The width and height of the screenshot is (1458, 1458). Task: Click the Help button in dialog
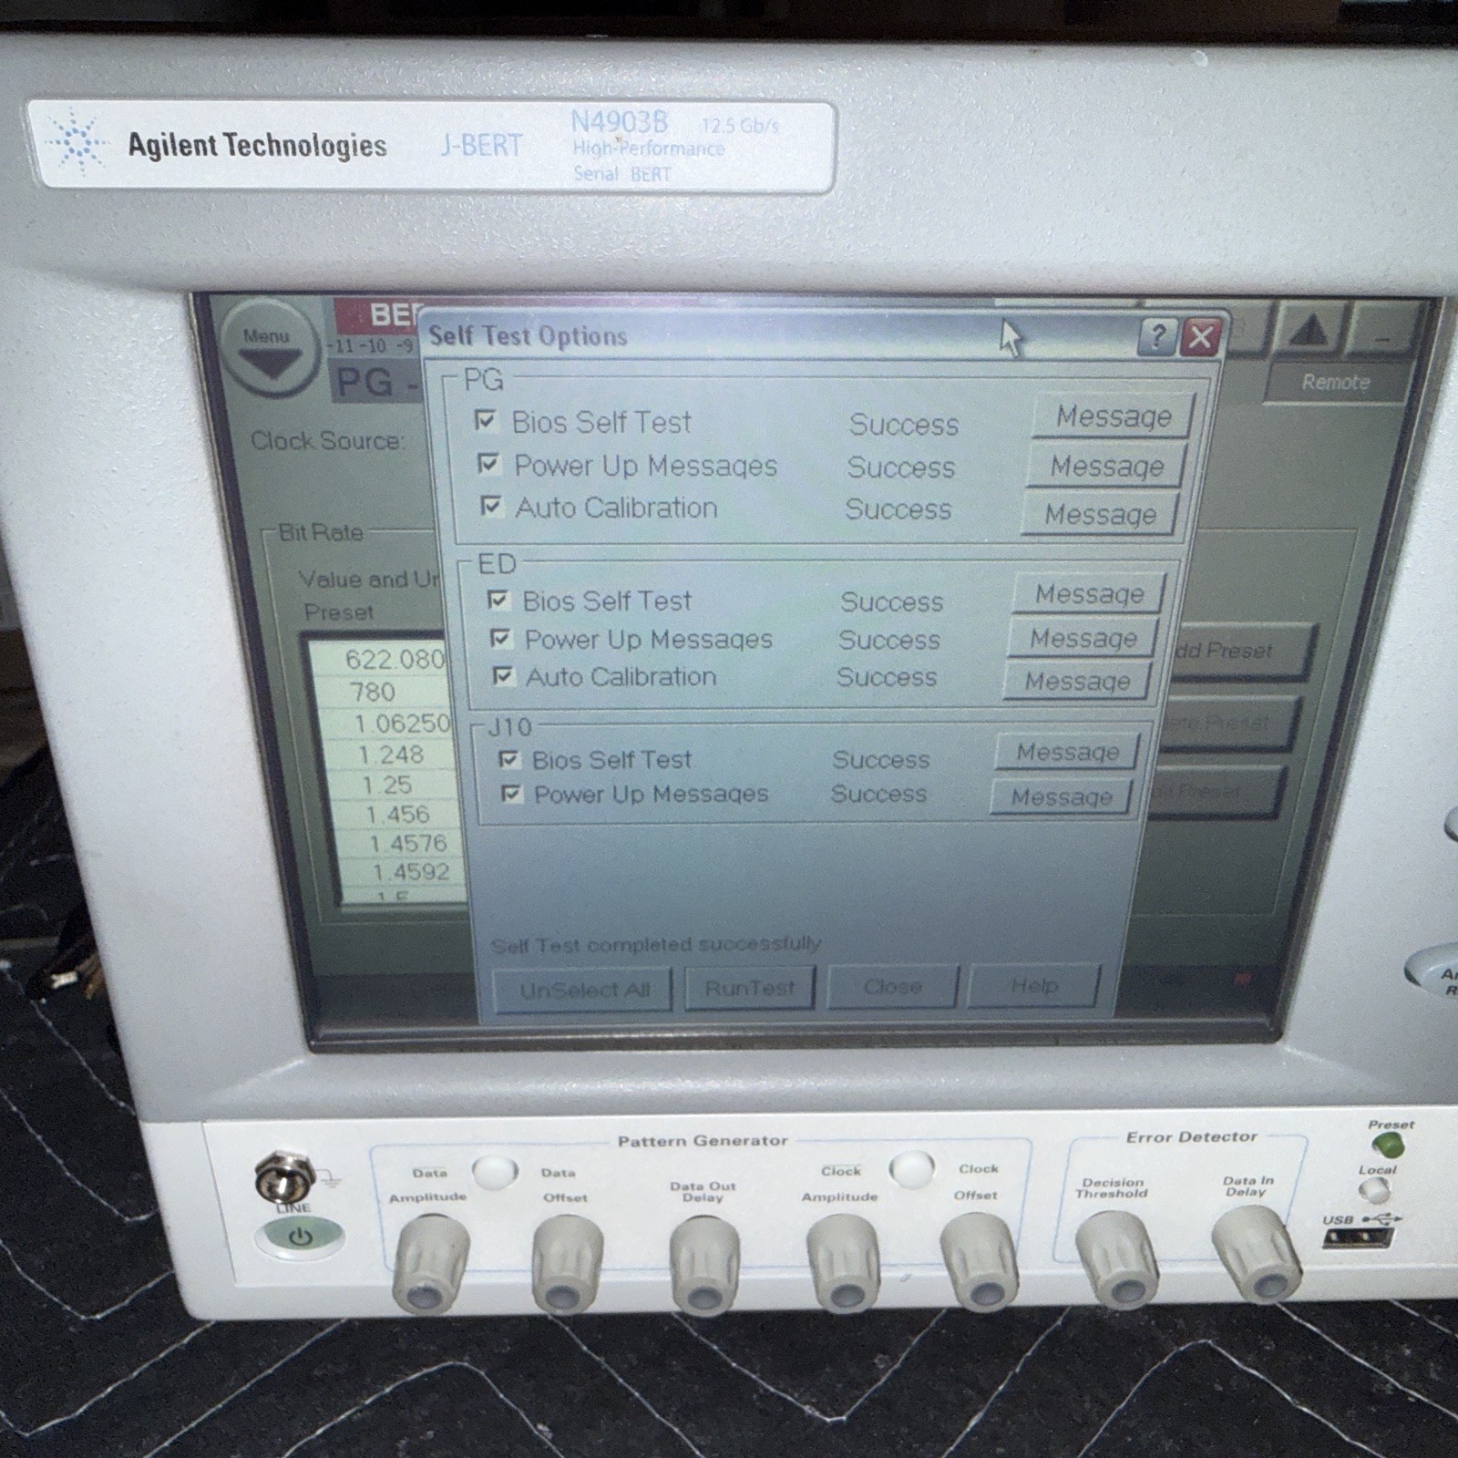click(x=1034, y=985)
